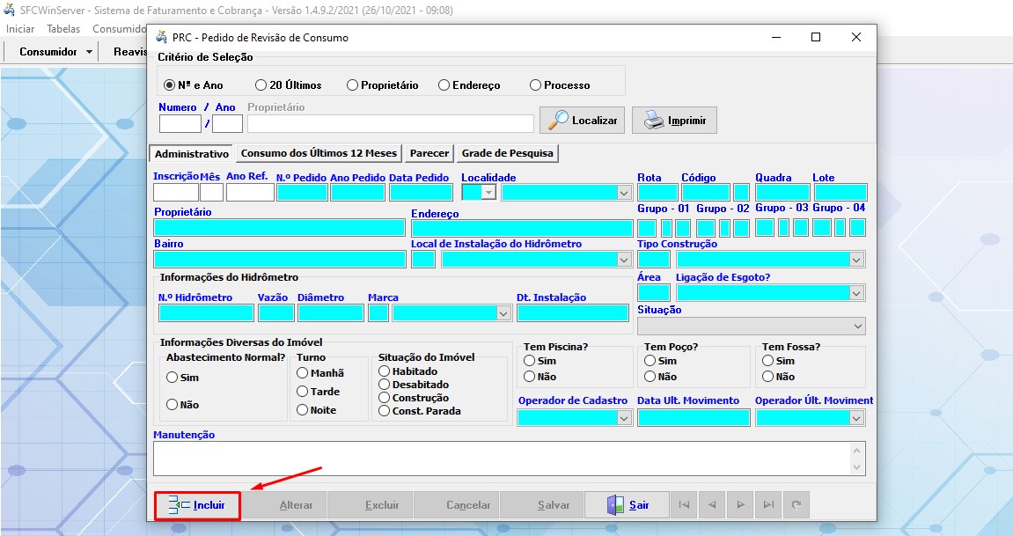Switch to Consumo dos Últimos 12 Meses tab

pyautogui.click(x=319, y=153)
